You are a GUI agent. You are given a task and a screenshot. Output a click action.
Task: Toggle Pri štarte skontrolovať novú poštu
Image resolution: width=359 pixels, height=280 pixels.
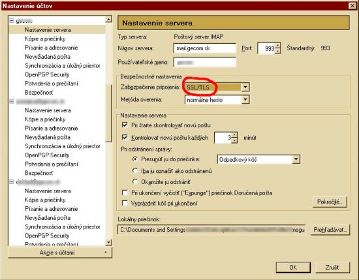[125, 125]
